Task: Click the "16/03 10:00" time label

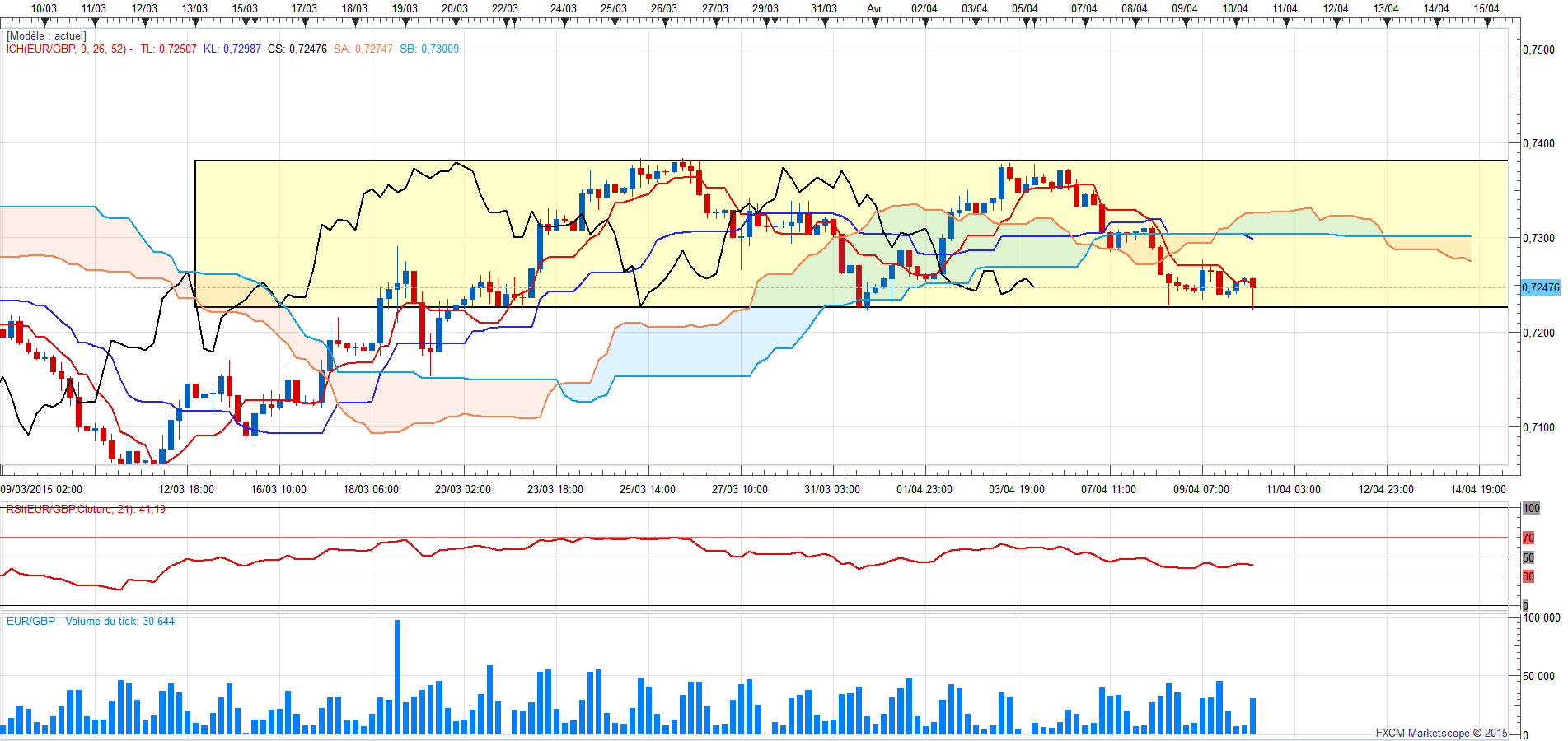Action: click(x=278, y=489)
